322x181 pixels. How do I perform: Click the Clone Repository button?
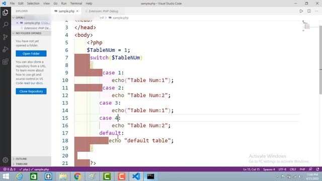[31, 92]
